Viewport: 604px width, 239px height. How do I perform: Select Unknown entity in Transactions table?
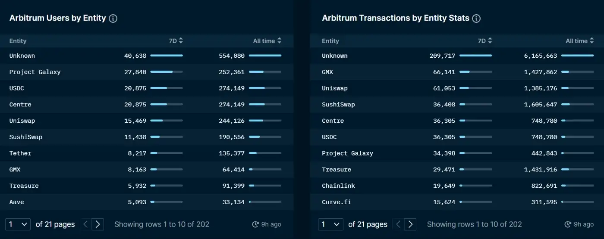coord(335,56)
